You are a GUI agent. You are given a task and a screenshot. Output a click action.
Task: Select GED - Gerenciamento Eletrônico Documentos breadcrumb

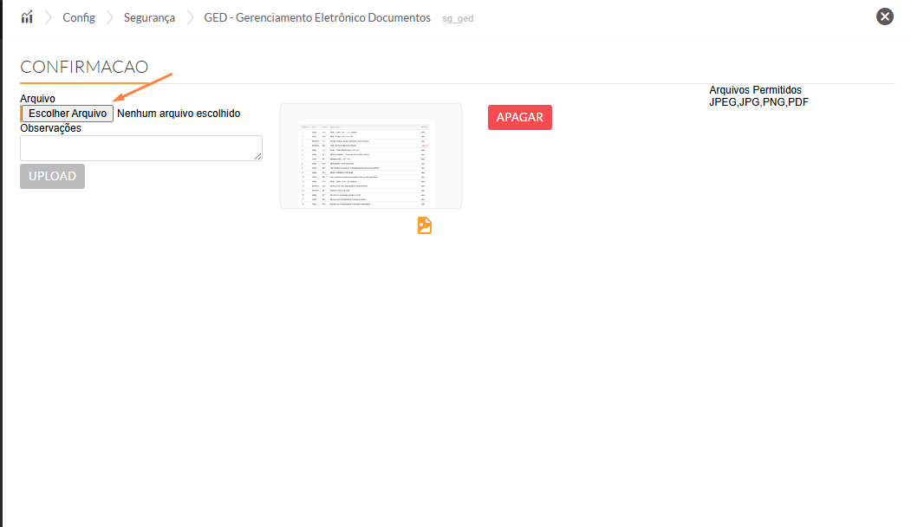pyautogui.click(x=317, y=17)
